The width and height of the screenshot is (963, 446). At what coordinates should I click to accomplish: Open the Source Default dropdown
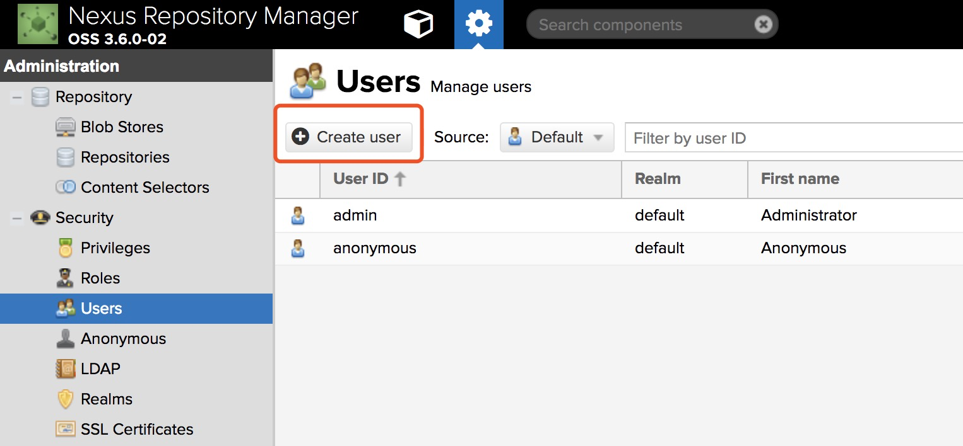coord(557,137)
